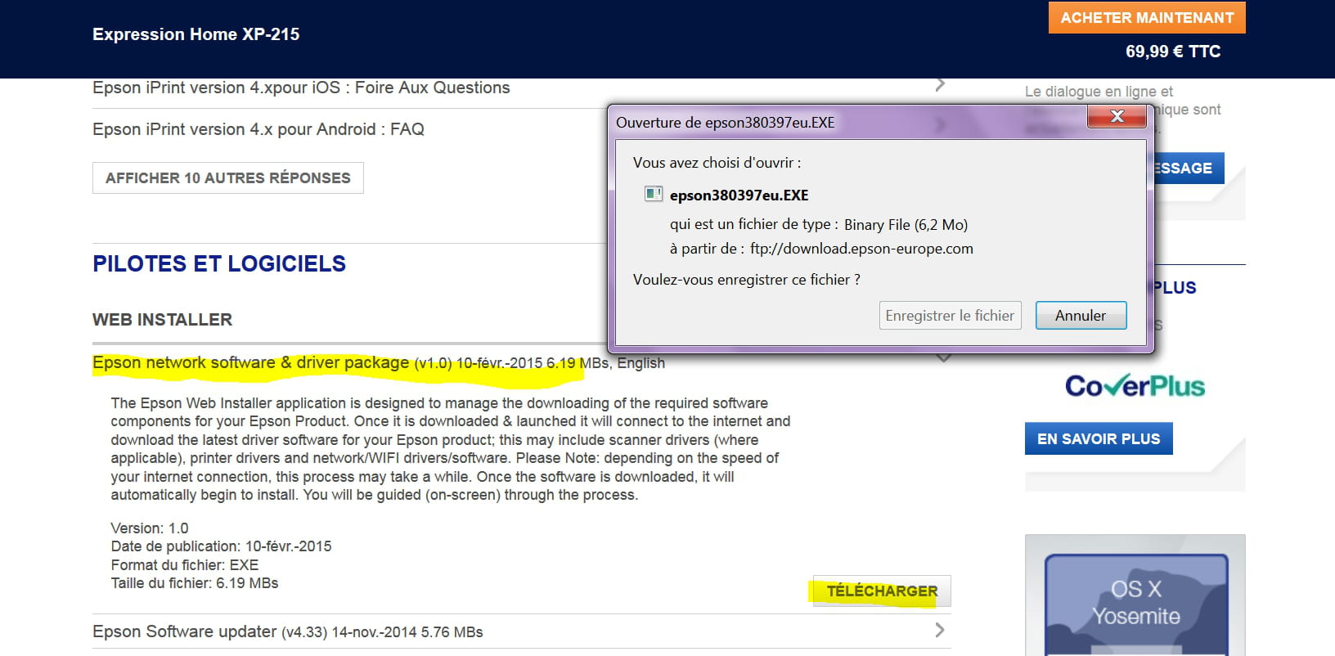
Task: Close the epson380397eu.EXE dialog window
Action: pyautogui.click(x=1117, y=117)
